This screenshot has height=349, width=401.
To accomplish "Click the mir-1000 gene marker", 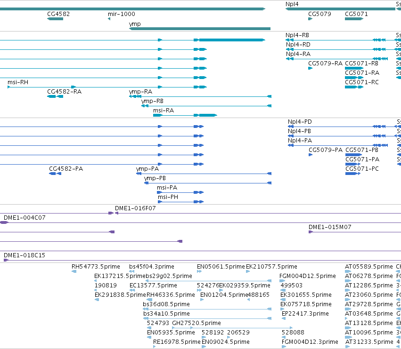I will tap(109, 19).
